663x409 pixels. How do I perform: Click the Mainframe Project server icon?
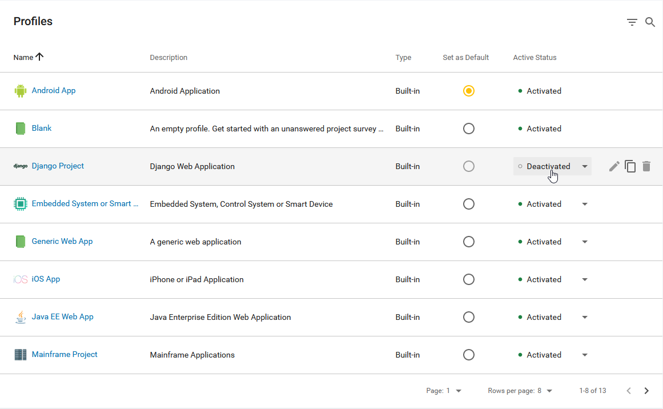pyautogui.click(x=21, y=355)
